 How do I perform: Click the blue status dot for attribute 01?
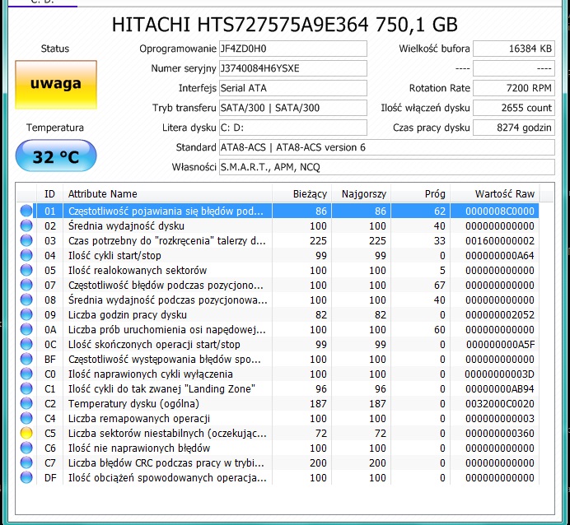coord(26,211)
